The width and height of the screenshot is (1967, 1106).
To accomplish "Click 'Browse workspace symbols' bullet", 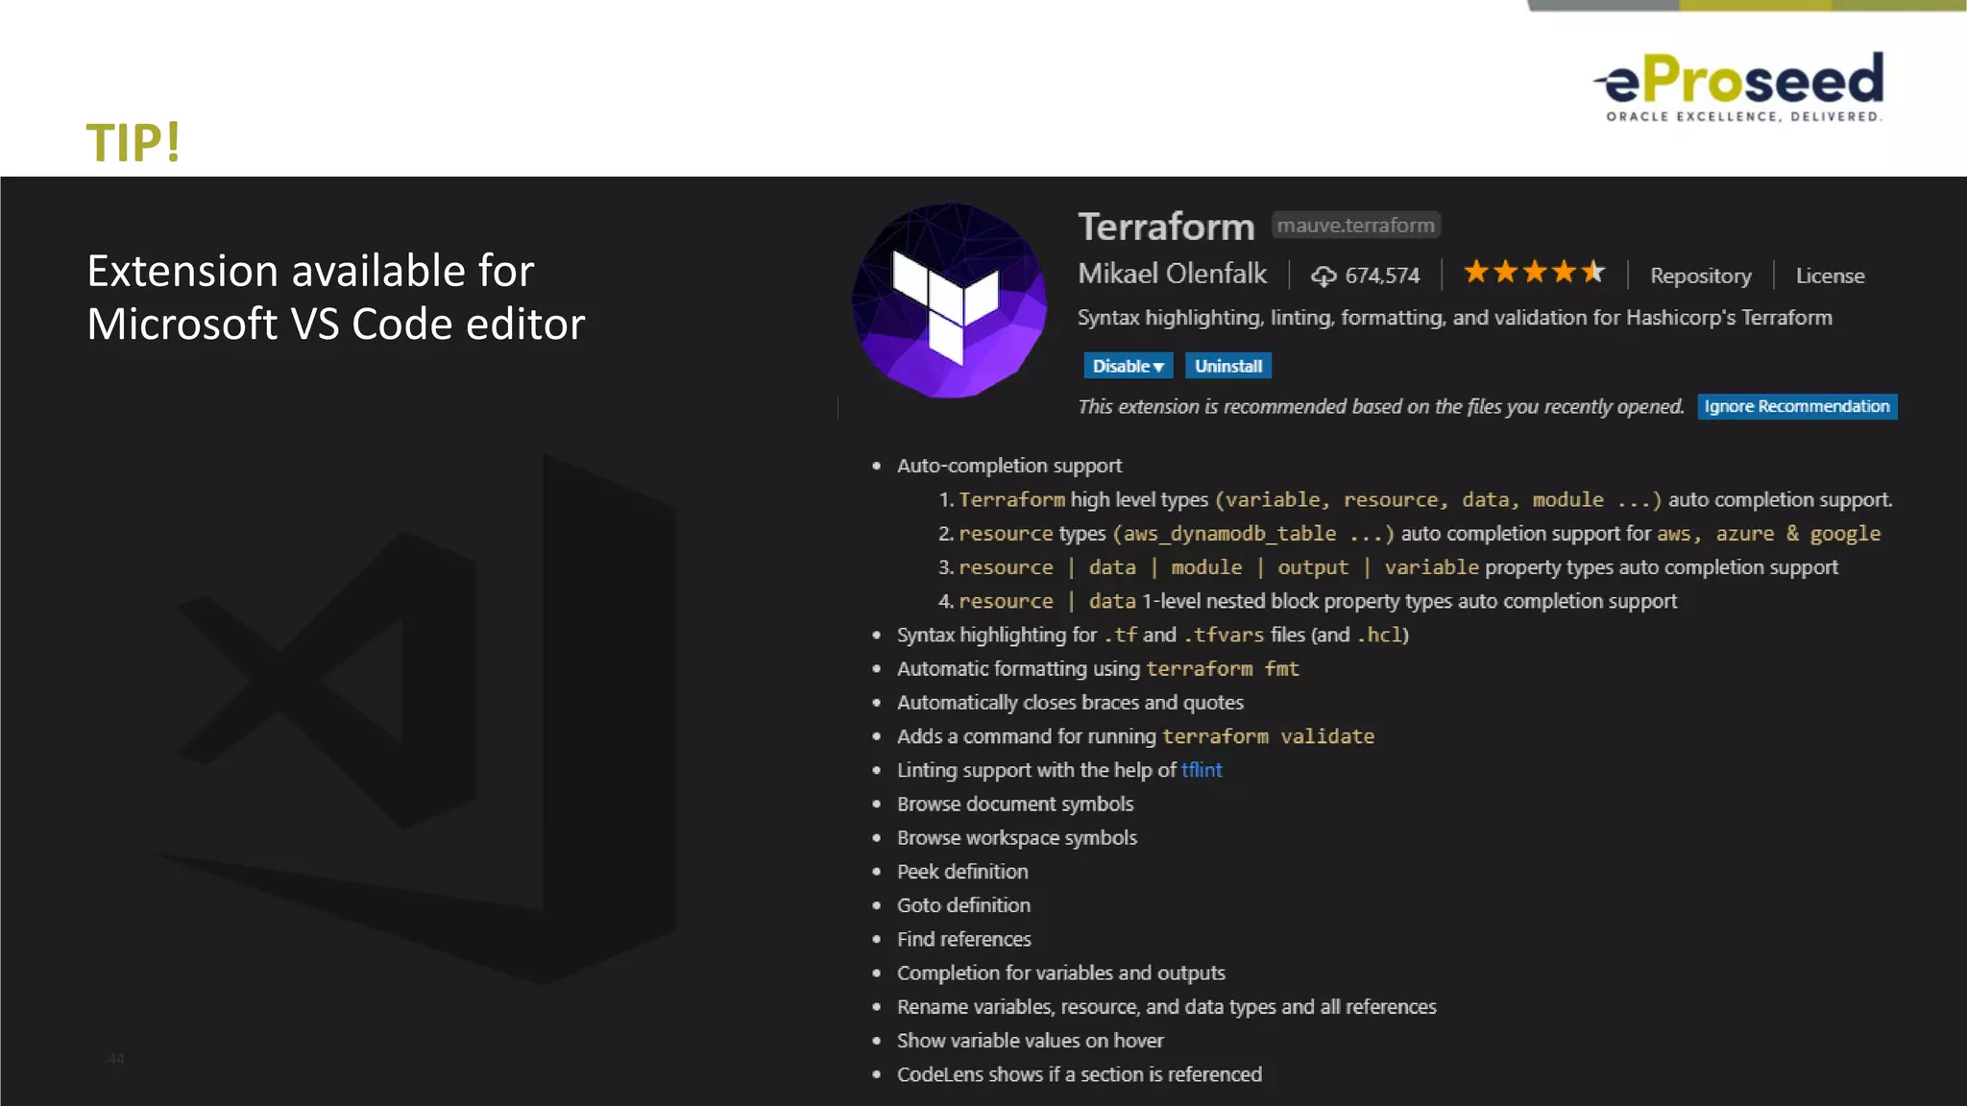I will pyautogui.click(x=1017, y=838).
